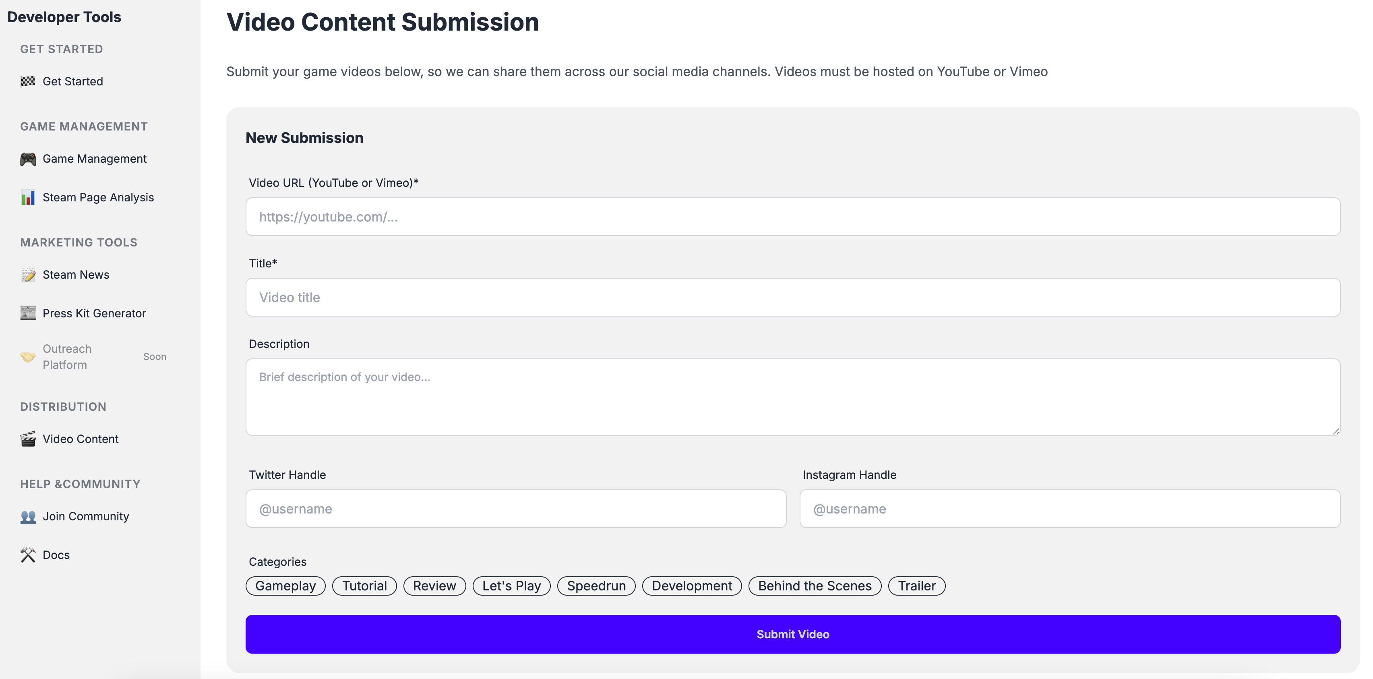The image size is (1373, 679).
Task: Open the Outreach Platform sidebar link
Action: [x=67, y=356]
